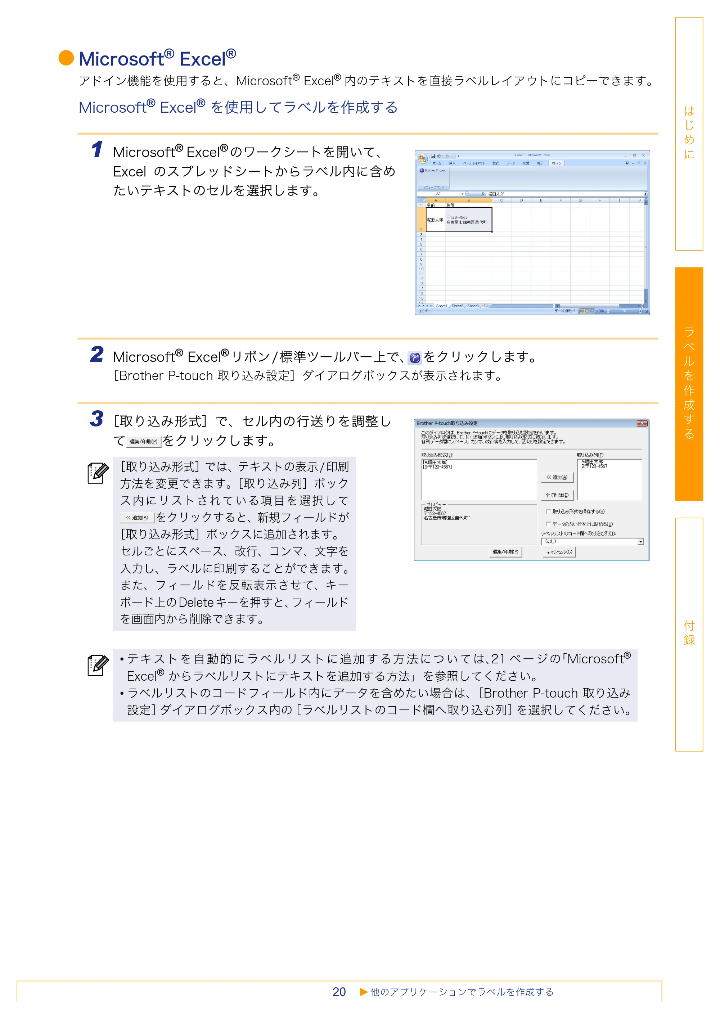This screenshot has width=720, height=1019.
Task: Click the P-touch icon in step 2 text
Action: 415,358
